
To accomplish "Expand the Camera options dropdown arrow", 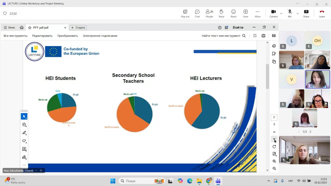I will (281, 13).
